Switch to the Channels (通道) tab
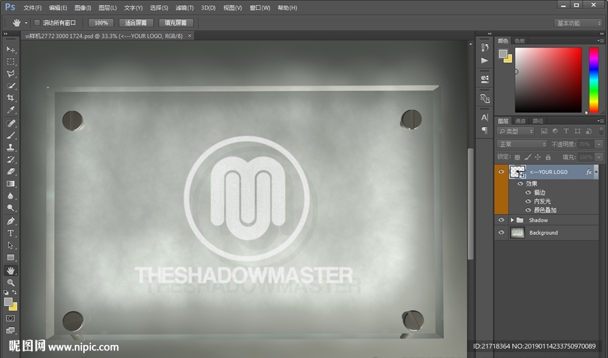The image size is (608, 358). [520, 121]
